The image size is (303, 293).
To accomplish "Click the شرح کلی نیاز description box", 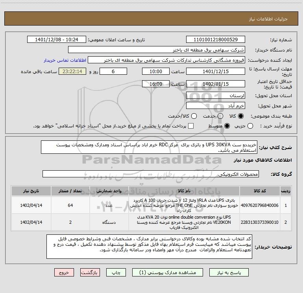I will pos(149,147).
